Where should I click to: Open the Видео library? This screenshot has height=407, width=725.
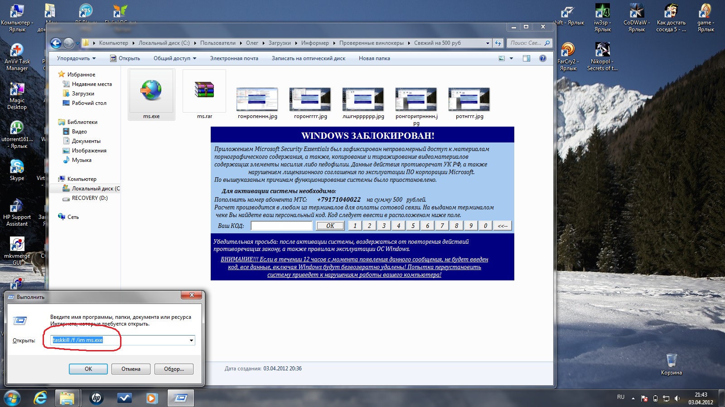[x=79, y=132]
